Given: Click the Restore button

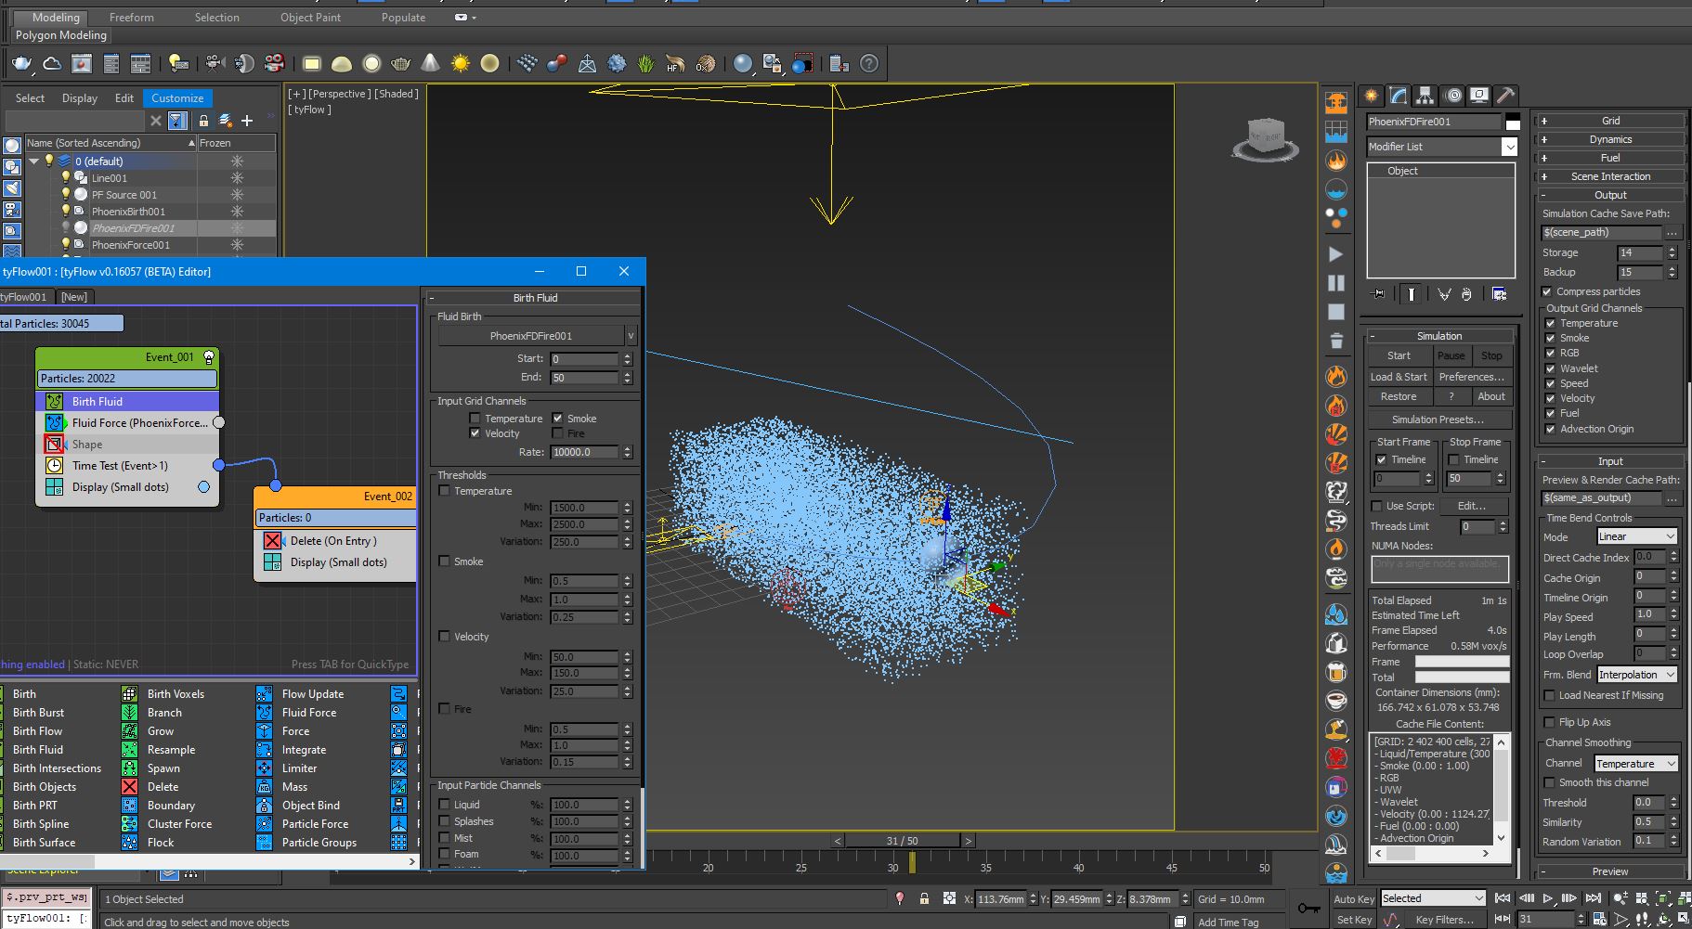Looking at the screenshot, I should [1399, 396].
